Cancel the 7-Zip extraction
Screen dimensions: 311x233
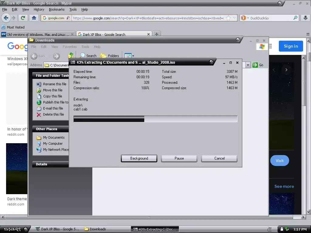point(219,158)
